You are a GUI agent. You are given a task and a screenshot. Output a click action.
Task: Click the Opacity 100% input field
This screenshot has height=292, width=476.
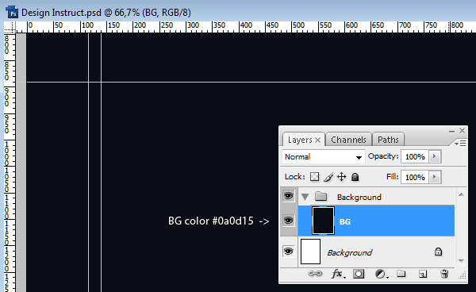coord(415,156)
